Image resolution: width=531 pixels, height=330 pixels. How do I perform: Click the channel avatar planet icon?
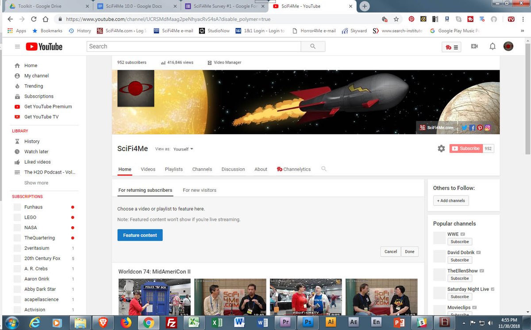[x=135, y=88]
